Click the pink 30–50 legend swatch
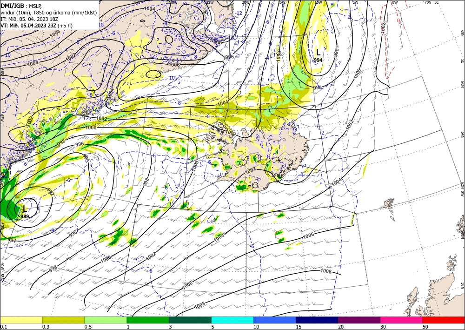This screenshot has height=330, width=465. (x=402, y=320)
